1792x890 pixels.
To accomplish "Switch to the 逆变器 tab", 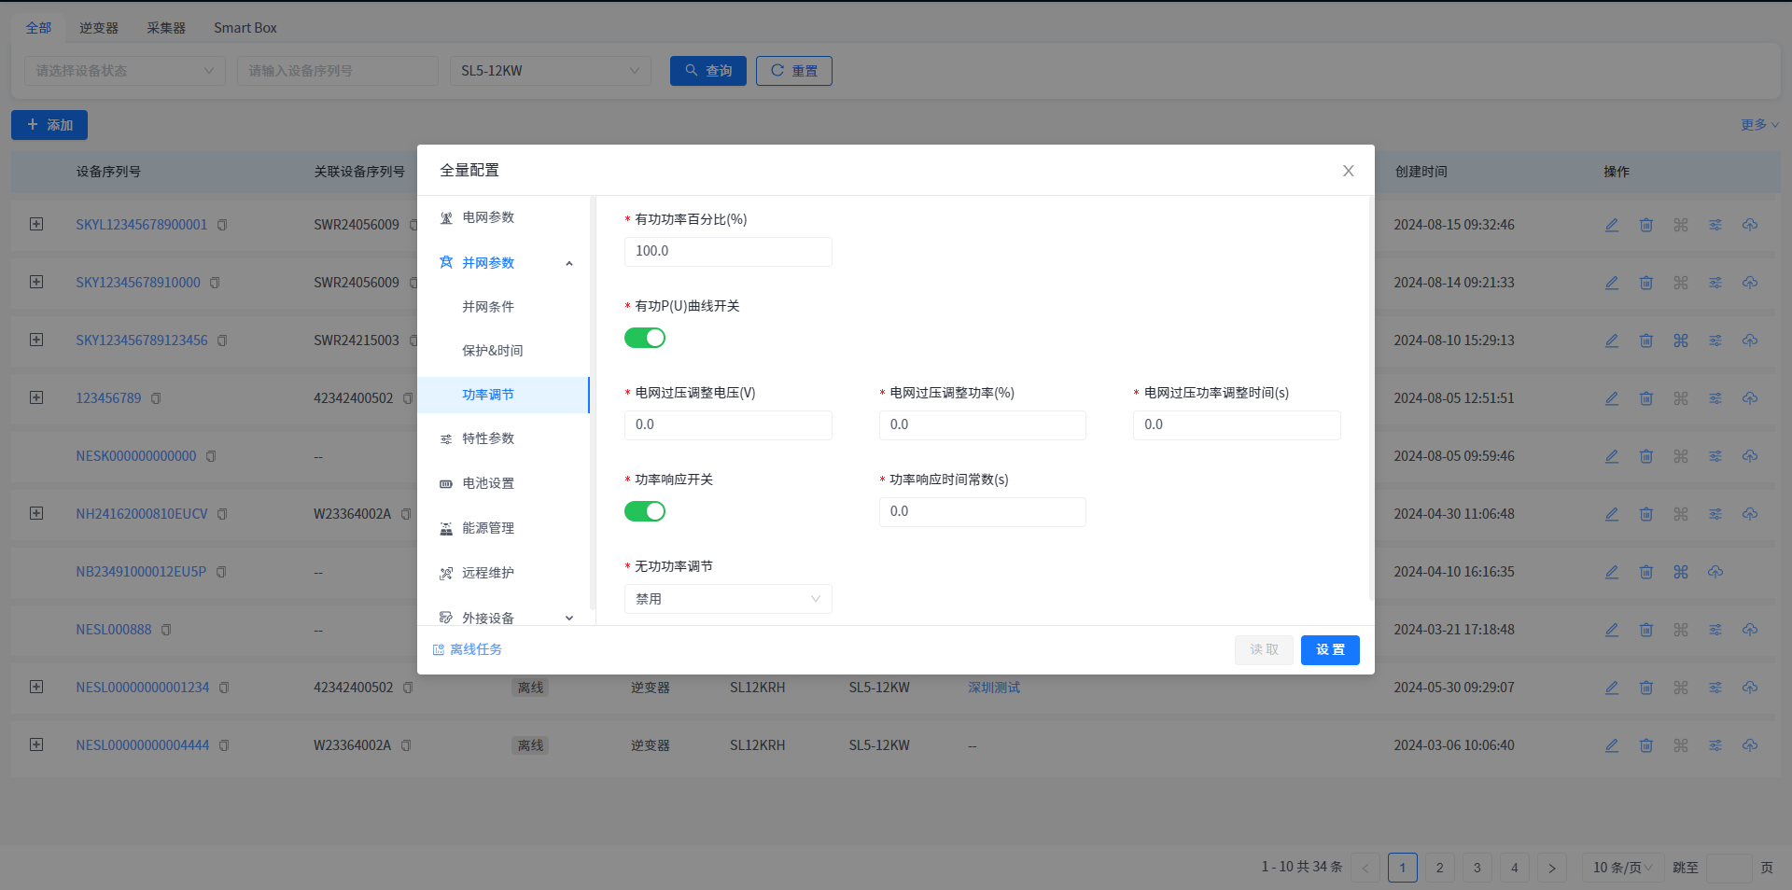I will click(99, 28).
